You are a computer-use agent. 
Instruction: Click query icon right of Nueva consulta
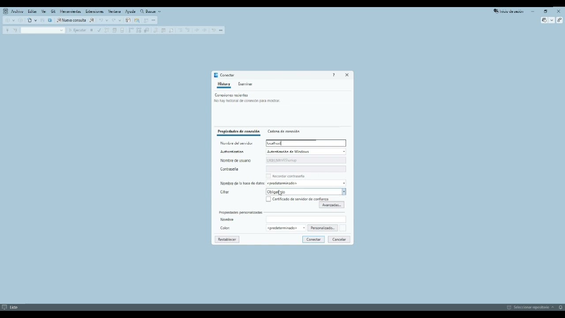(92, 20)
